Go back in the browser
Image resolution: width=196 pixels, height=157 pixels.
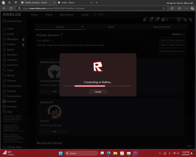(4, 8)
